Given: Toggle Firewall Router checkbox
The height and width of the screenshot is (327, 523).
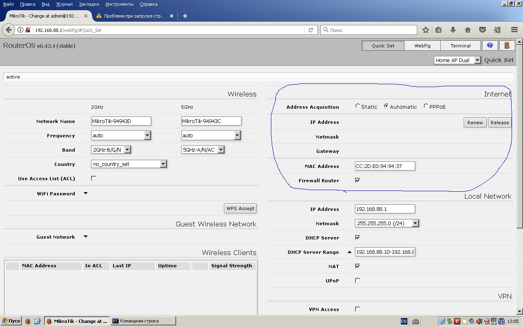Looking at the screenshot, I should pos(358,180).
